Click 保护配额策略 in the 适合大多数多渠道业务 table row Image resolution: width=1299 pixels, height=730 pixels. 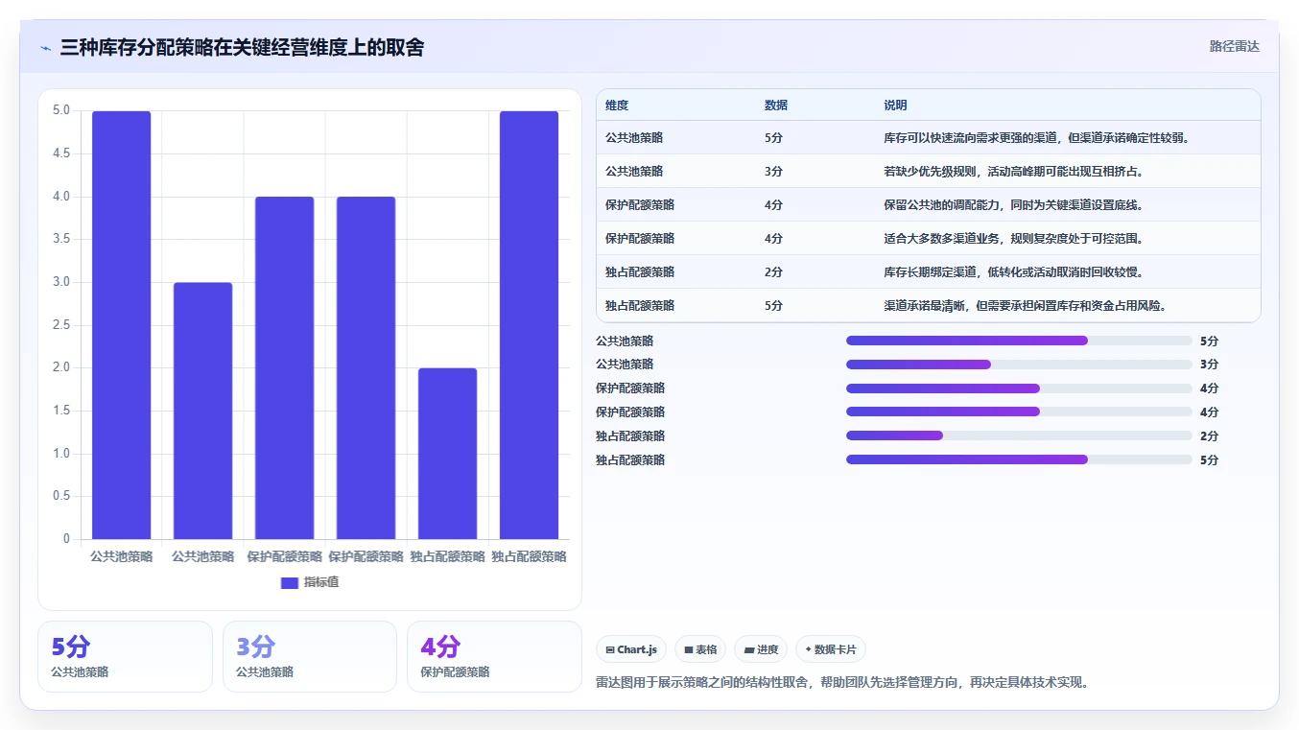click(x=640, y=239)
